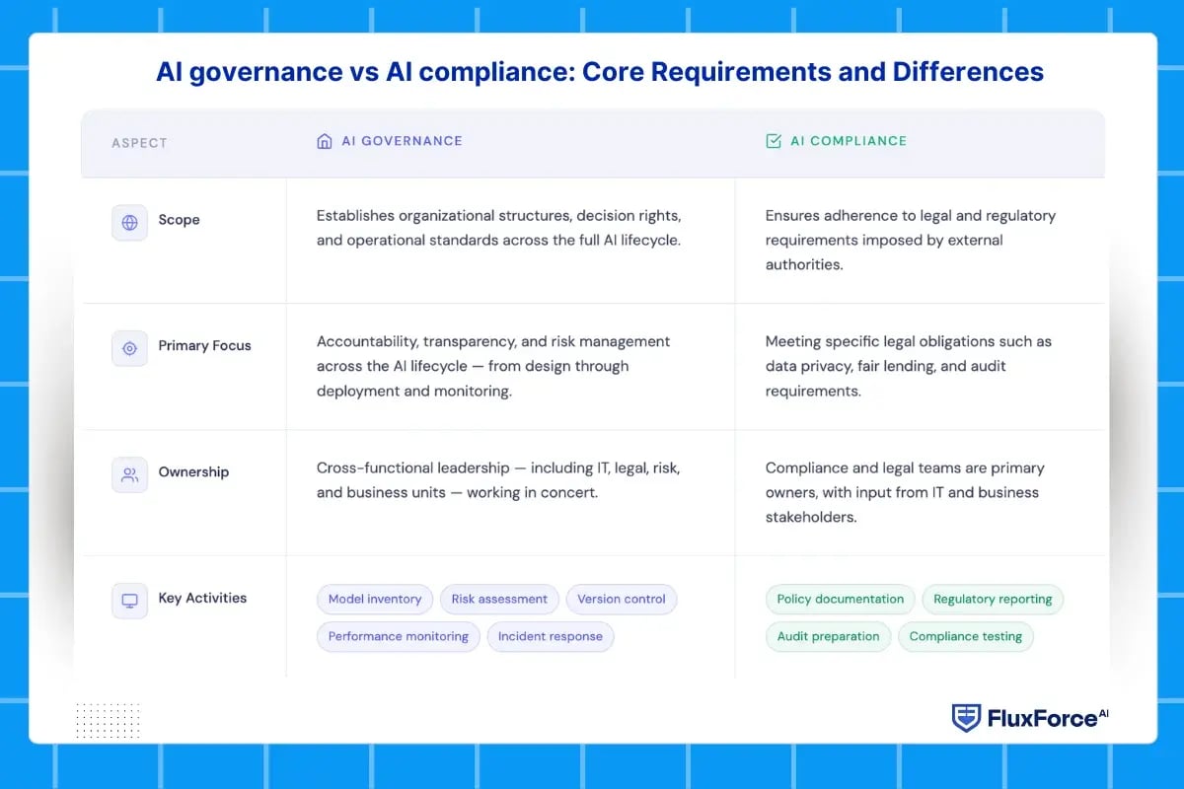Viewport: 1184px width, 789px height.
Task: Click the dotted pattern decoration at bottom left
Action: tap(109, 720)
